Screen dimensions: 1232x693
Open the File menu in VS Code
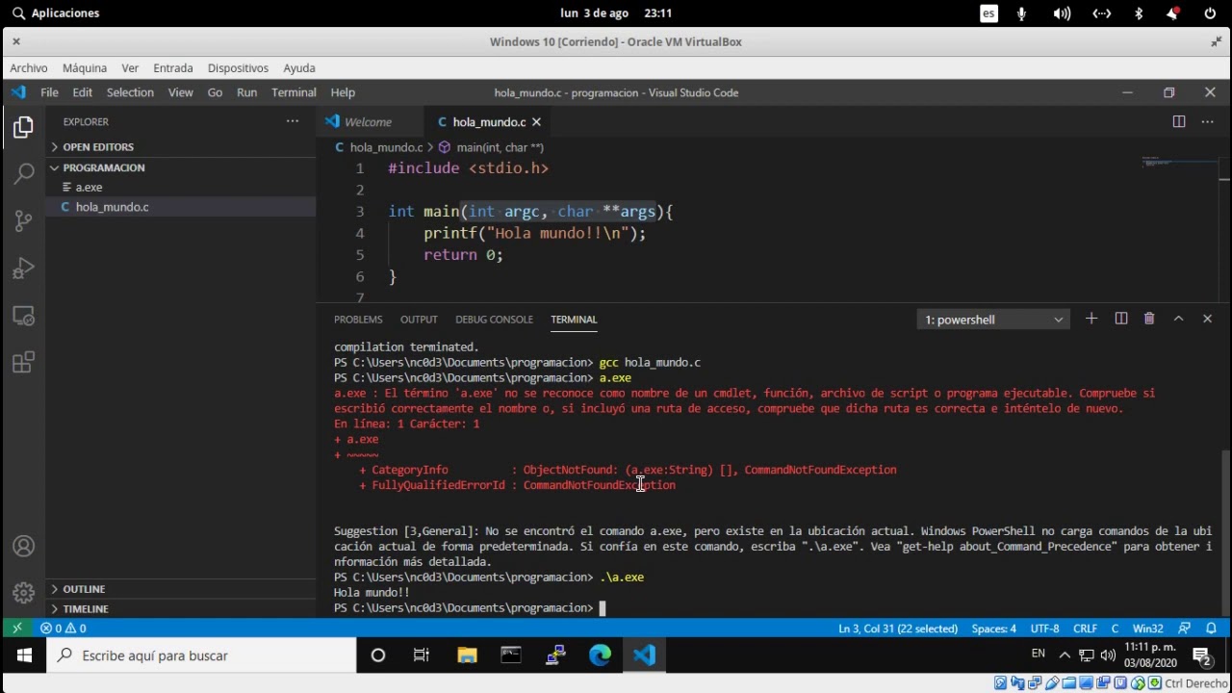(49, 92)
